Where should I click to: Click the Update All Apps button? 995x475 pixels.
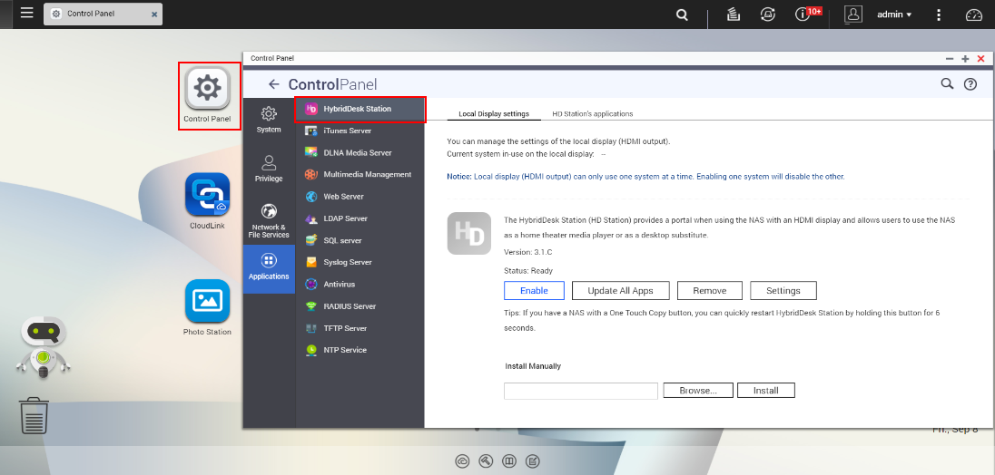coord(620,291)
